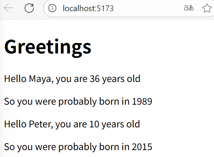Click the born in 2015 line

point(78,147)
